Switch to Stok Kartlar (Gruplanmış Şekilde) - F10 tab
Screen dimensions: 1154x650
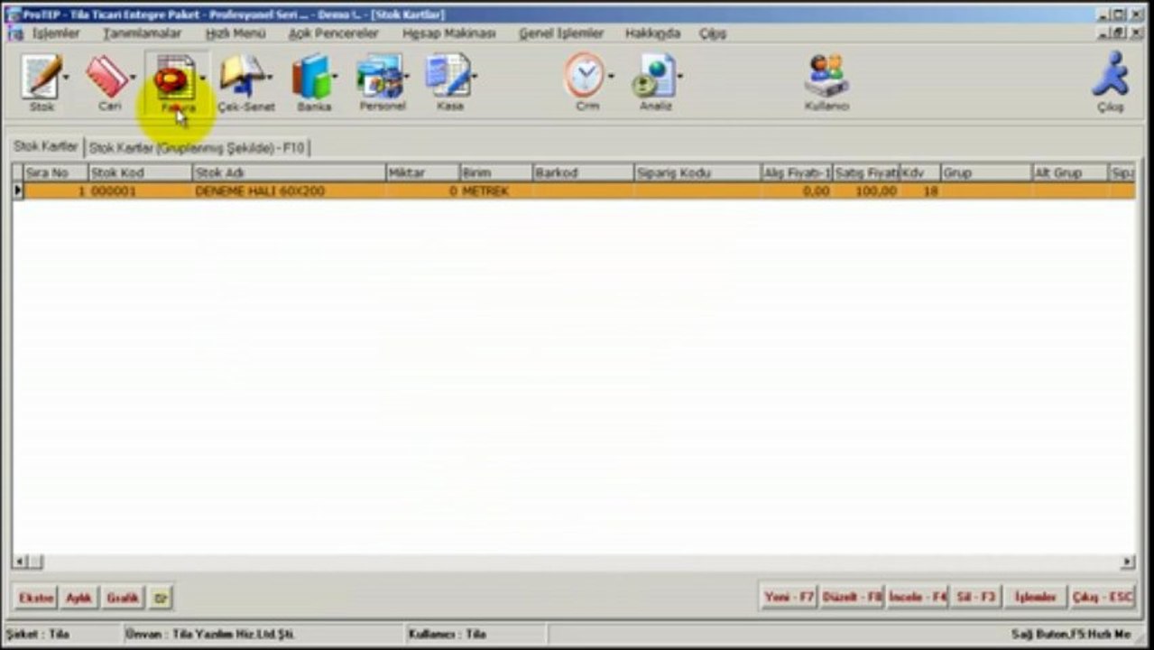click(198, 147)
